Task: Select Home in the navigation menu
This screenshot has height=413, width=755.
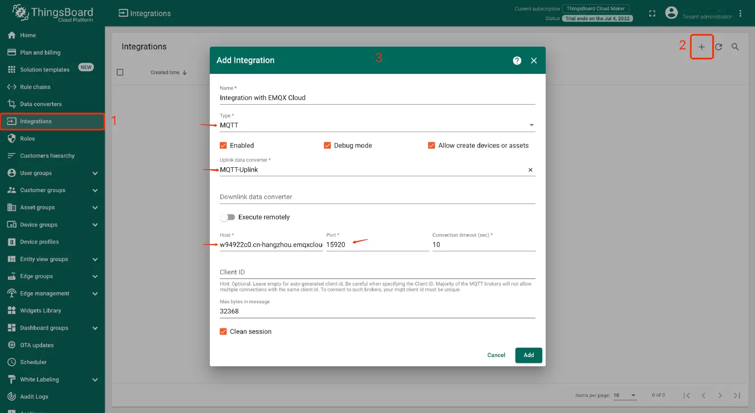Action: [28, 35]
